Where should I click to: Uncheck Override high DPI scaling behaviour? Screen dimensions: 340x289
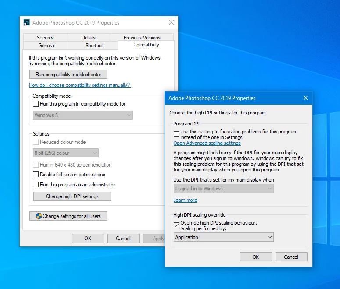click(176, 225)
